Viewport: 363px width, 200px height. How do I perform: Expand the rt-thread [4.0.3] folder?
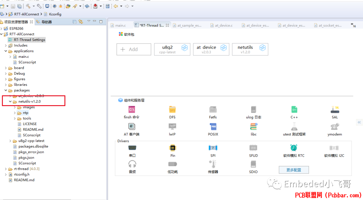(6, 169)
